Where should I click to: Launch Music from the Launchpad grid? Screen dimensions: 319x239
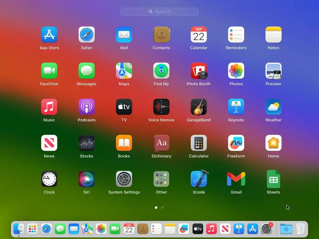click(x=49, y=107)
